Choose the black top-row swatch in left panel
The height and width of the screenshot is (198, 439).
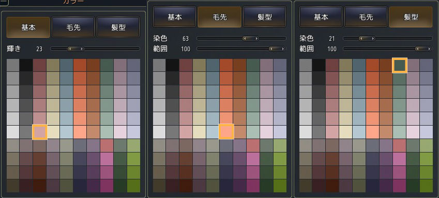coord(26,65)
